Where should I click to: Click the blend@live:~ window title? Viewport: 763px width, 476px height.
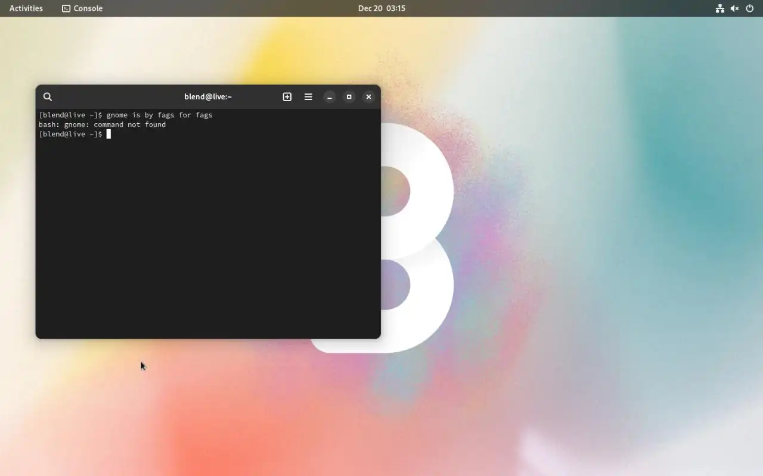pos(208,97)
